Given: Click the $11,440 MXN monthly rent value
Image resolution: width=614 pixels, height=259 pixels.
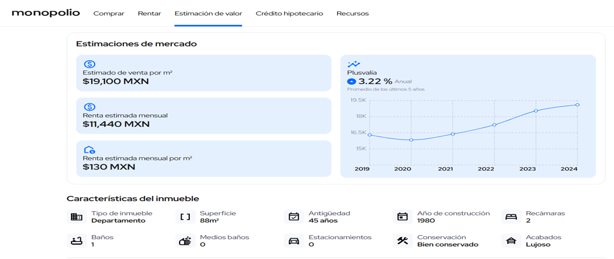Looking at the screenshot, I should click(x=116, y=124).
